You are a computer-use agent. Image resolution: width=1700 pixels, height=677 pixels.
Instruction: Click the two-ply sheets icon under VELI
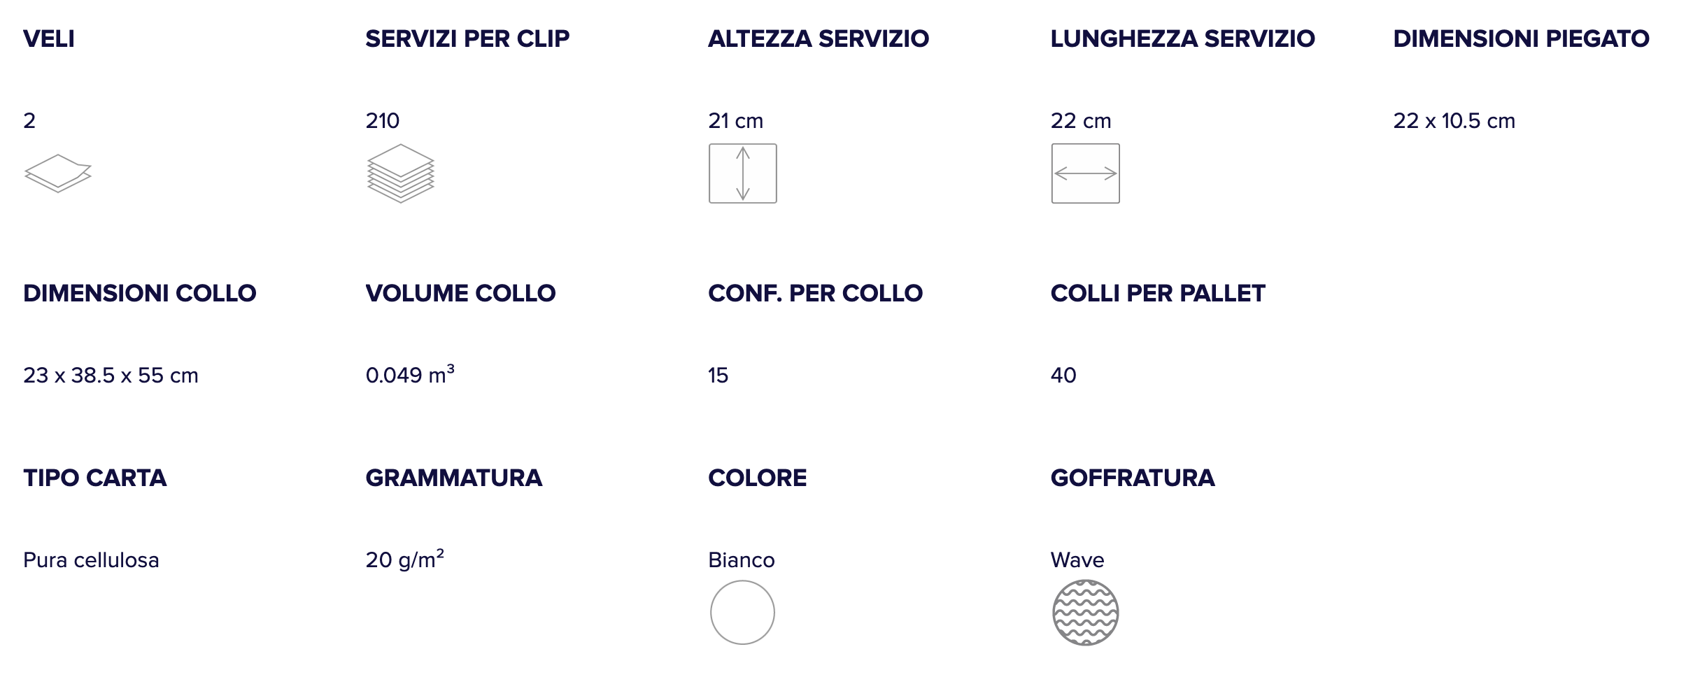click(57, 173)
